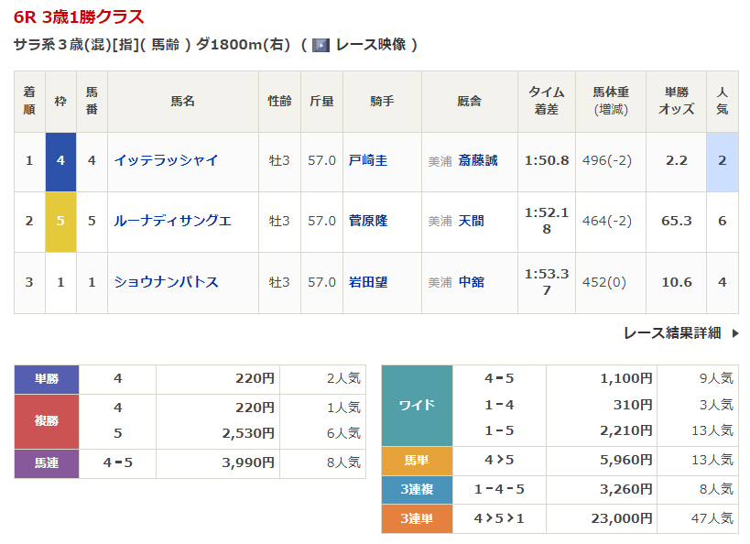The width and height of the screenshot is (750, 544).
Task: Click the race video film icon
Action: (321, 45)
